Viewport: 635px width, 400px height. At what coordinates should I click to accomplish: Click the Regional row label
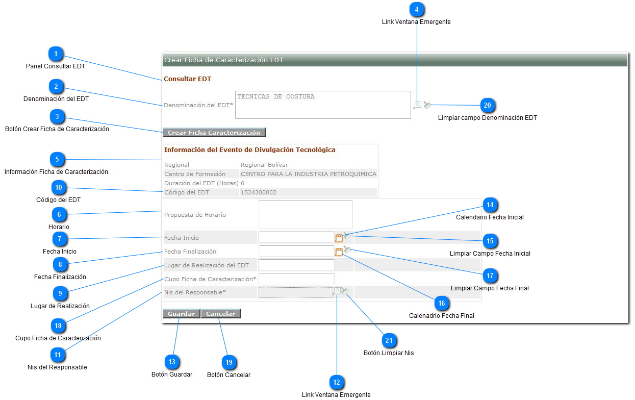[x=176, y=165]
